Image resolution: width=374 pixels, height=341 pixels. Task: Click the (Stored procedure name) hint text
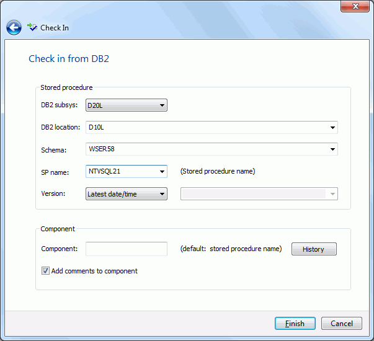point(218,171)
